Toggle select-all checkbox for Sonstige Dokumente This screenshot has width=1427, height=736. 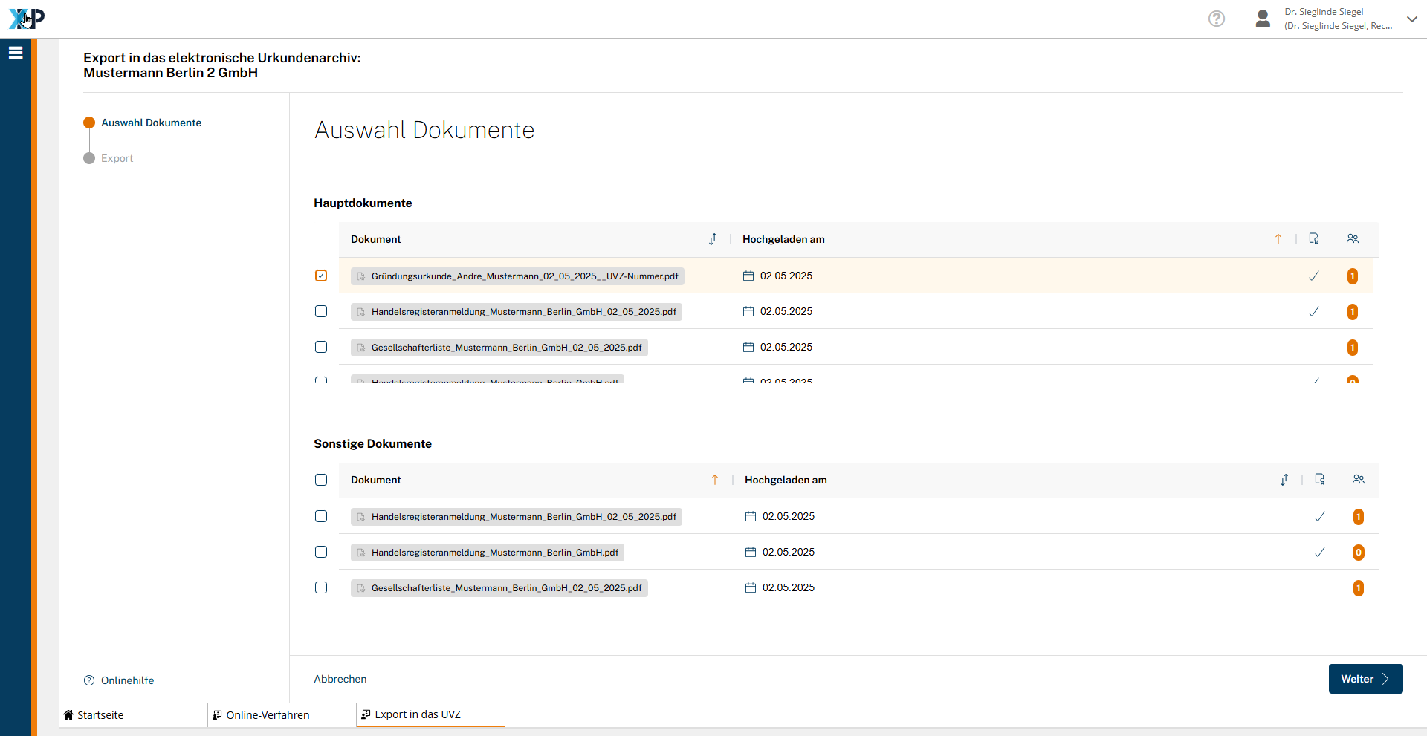[x=321, y=480]
